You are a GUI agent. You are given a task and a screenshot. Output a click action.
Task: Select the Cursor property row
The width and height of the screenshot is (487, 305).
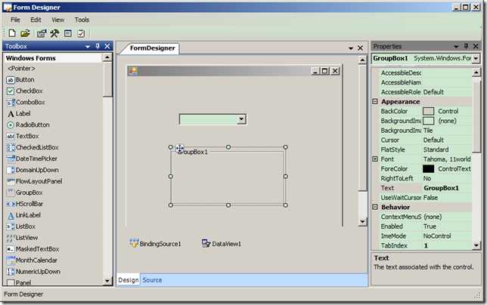point(426,140)
